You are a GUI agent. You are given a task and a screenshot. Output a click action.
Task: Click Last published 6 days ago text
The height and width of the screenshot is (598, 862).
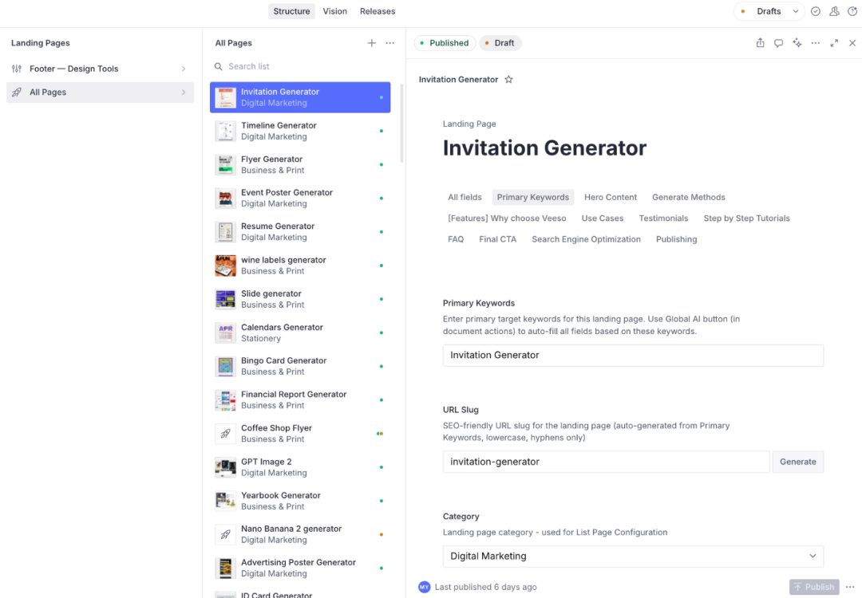point(485,587)
